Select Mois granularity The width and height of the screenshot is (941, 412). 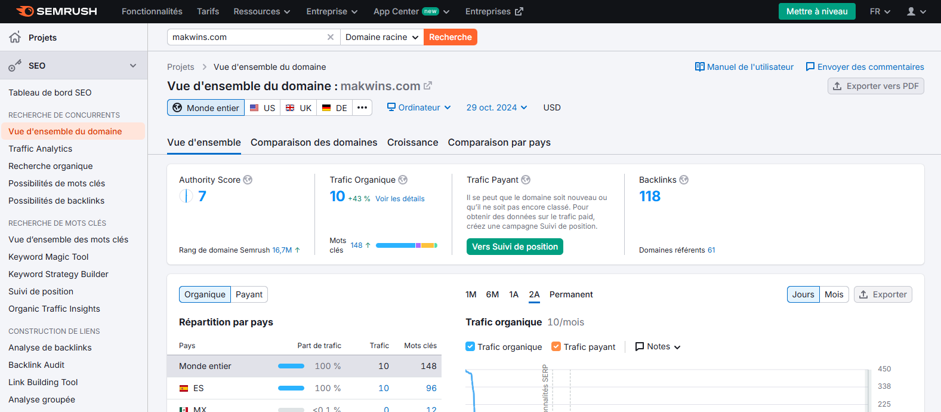834,294
